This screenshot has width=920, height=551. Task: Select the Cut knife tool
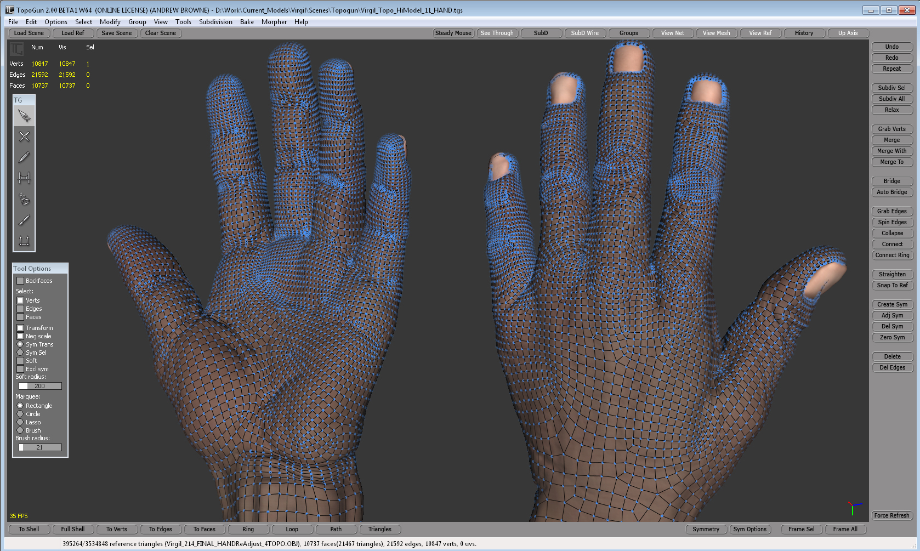[24, 220]
